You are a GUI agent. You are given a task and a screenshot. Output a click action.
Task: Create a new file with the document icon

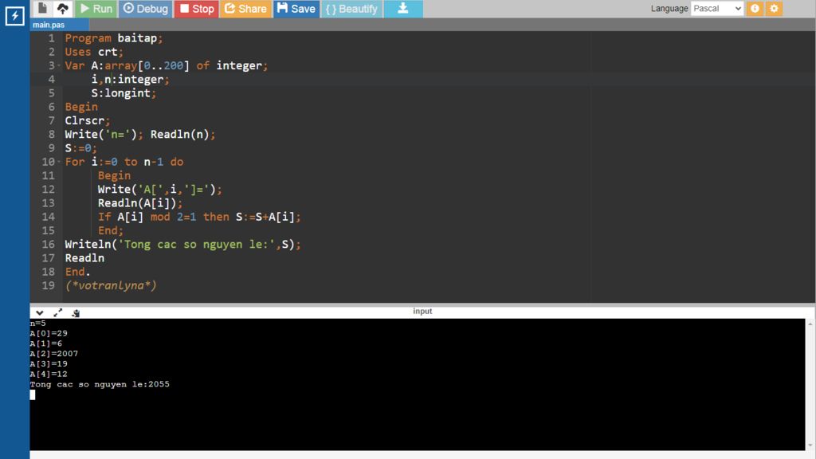[43, 8]
